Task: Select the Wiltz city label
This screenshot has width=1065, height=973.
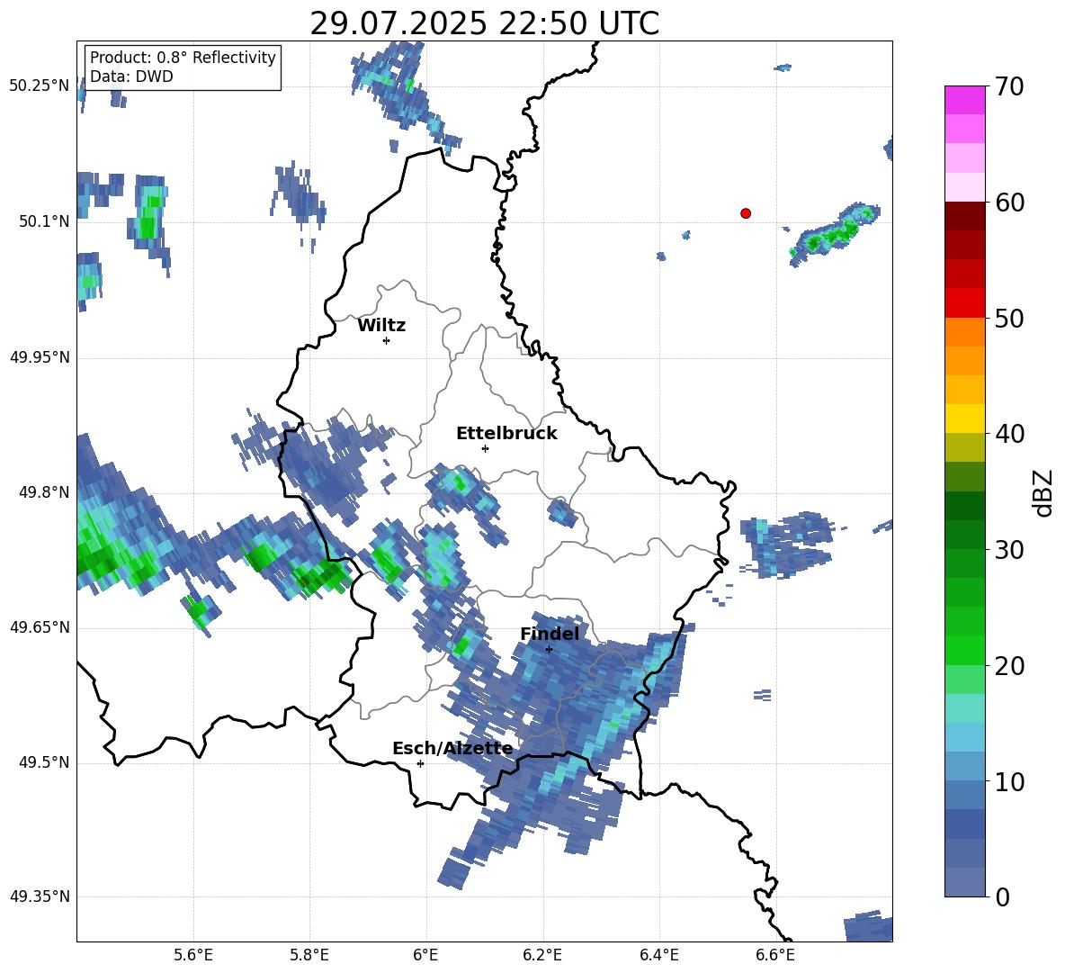Action: (381, 326)
